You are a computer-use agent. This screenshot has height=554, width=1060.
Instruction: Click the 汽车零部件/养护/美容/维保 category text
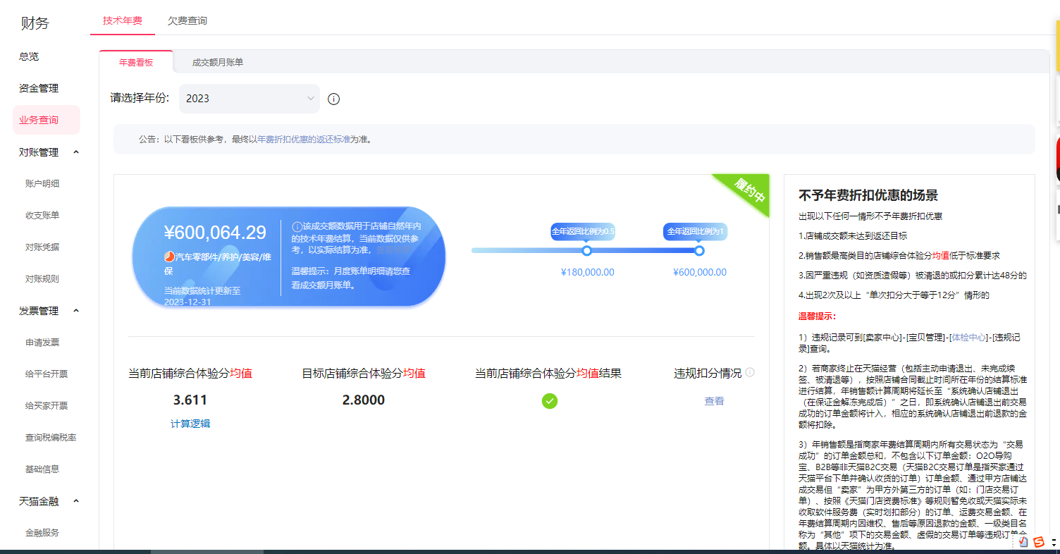(219, 264)
